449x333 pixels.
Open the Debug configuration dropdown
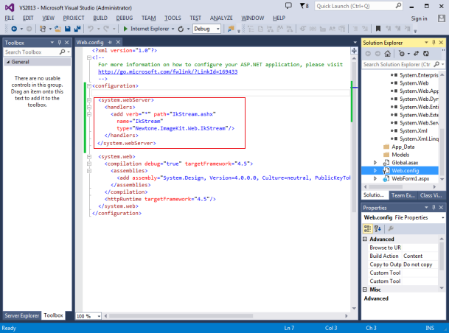tap(218, 29)
